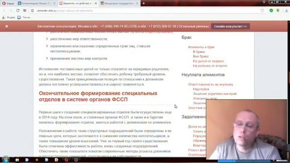Switch to the first blue-icon tab

[37, 3]
